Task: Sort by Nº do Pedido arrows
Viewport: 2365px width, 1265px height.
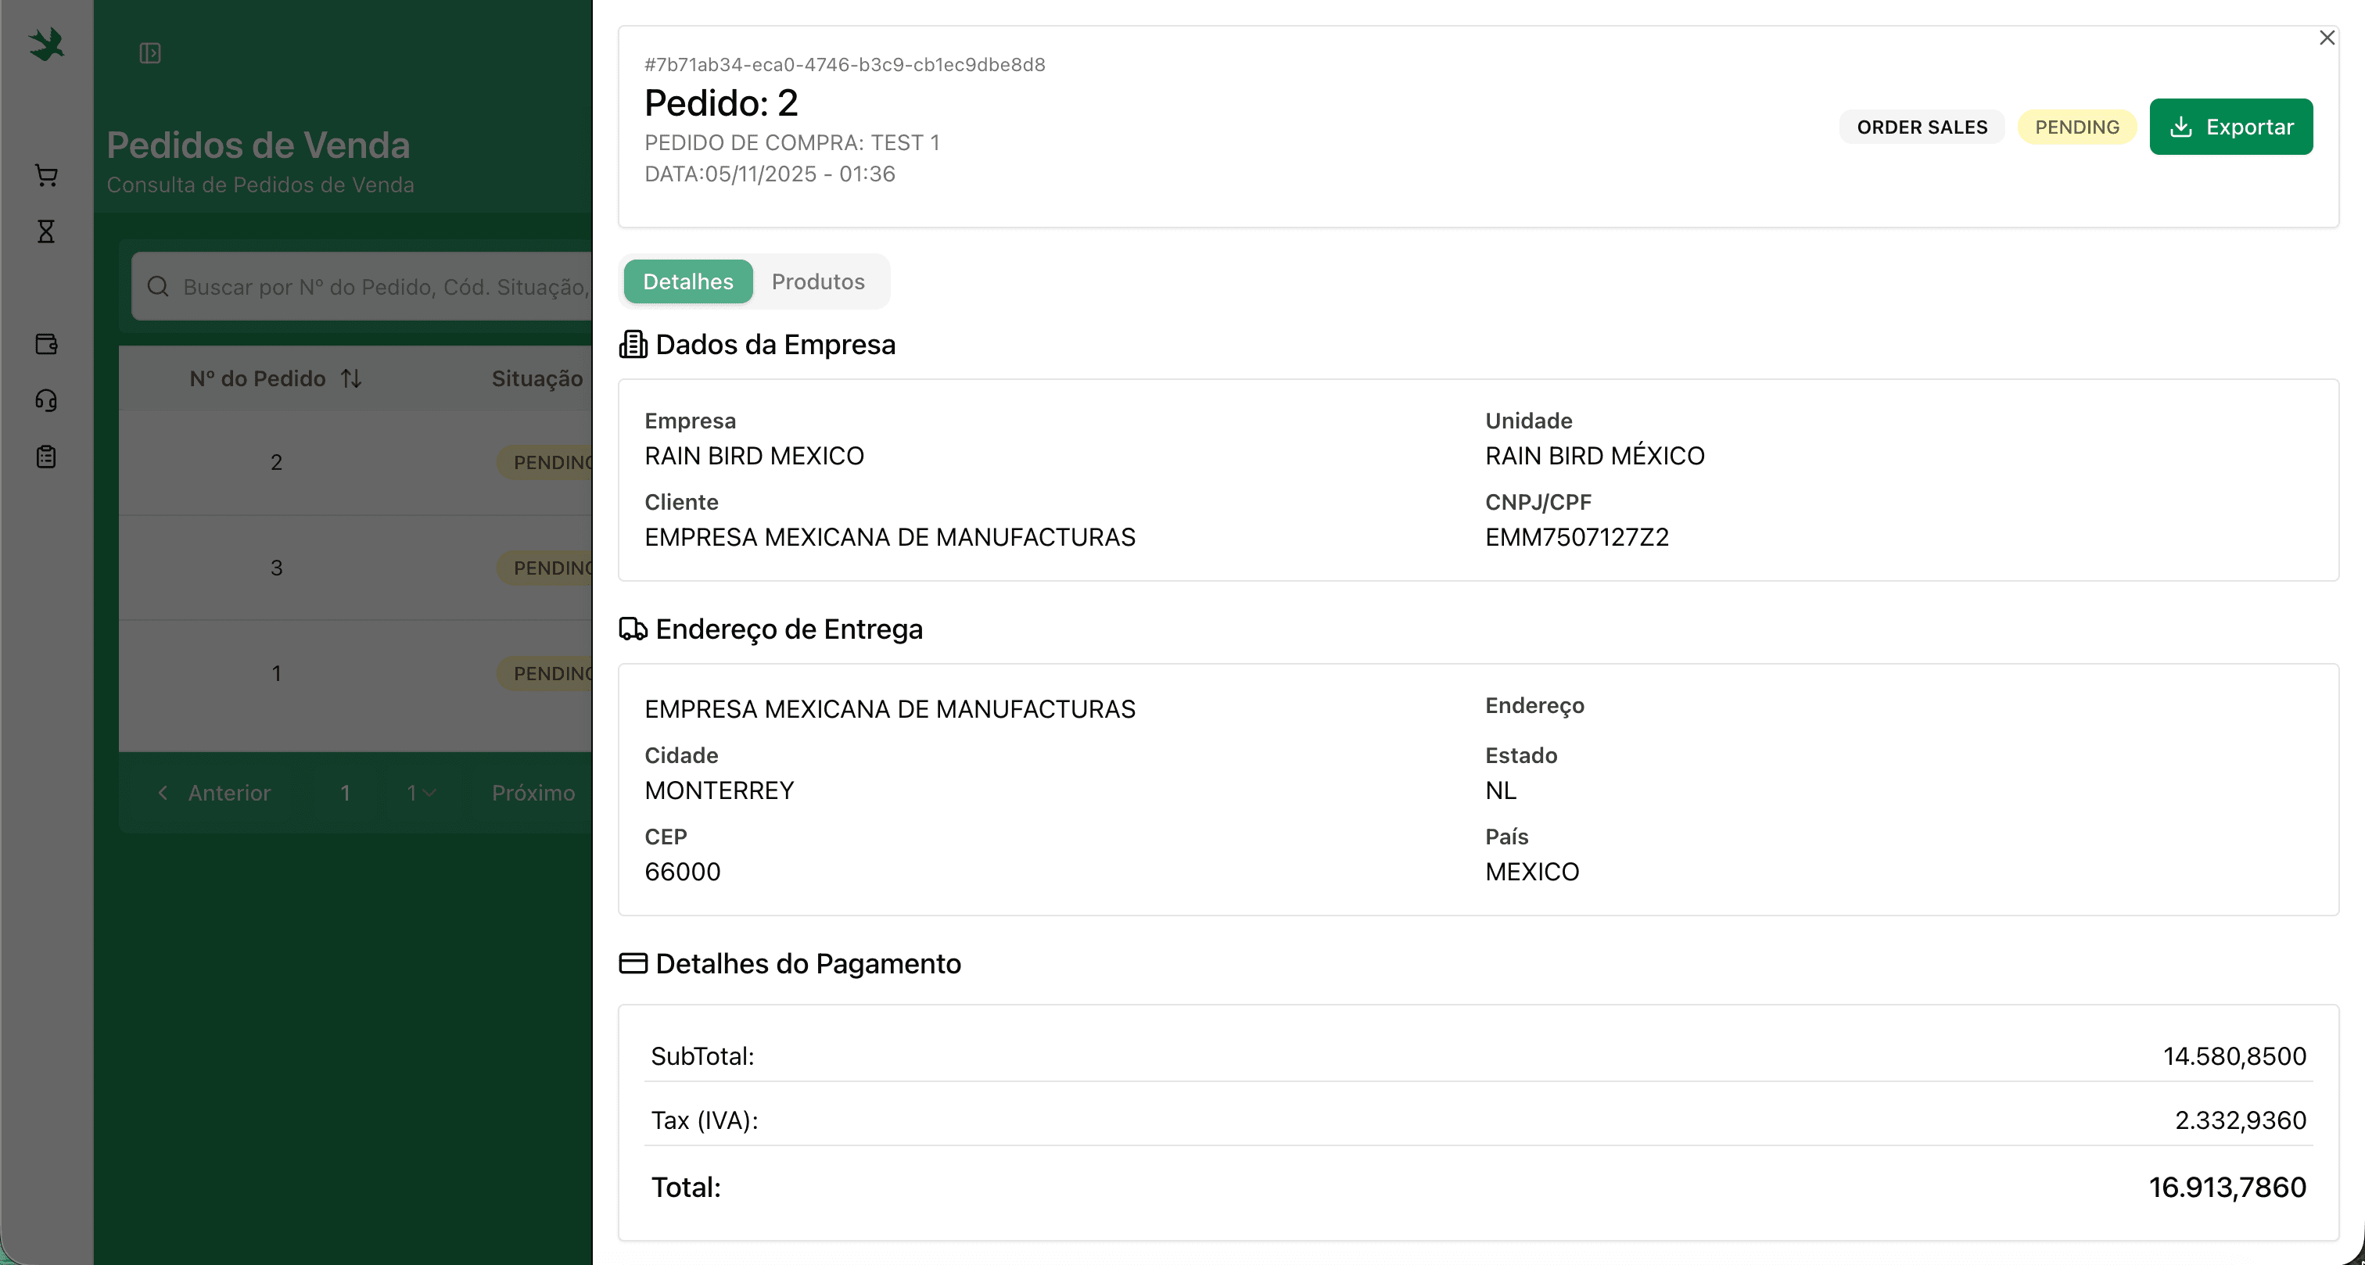Action: [350, 378]
